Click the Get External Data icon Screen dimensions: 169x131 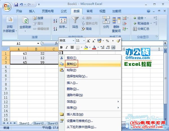click(10, 19)
